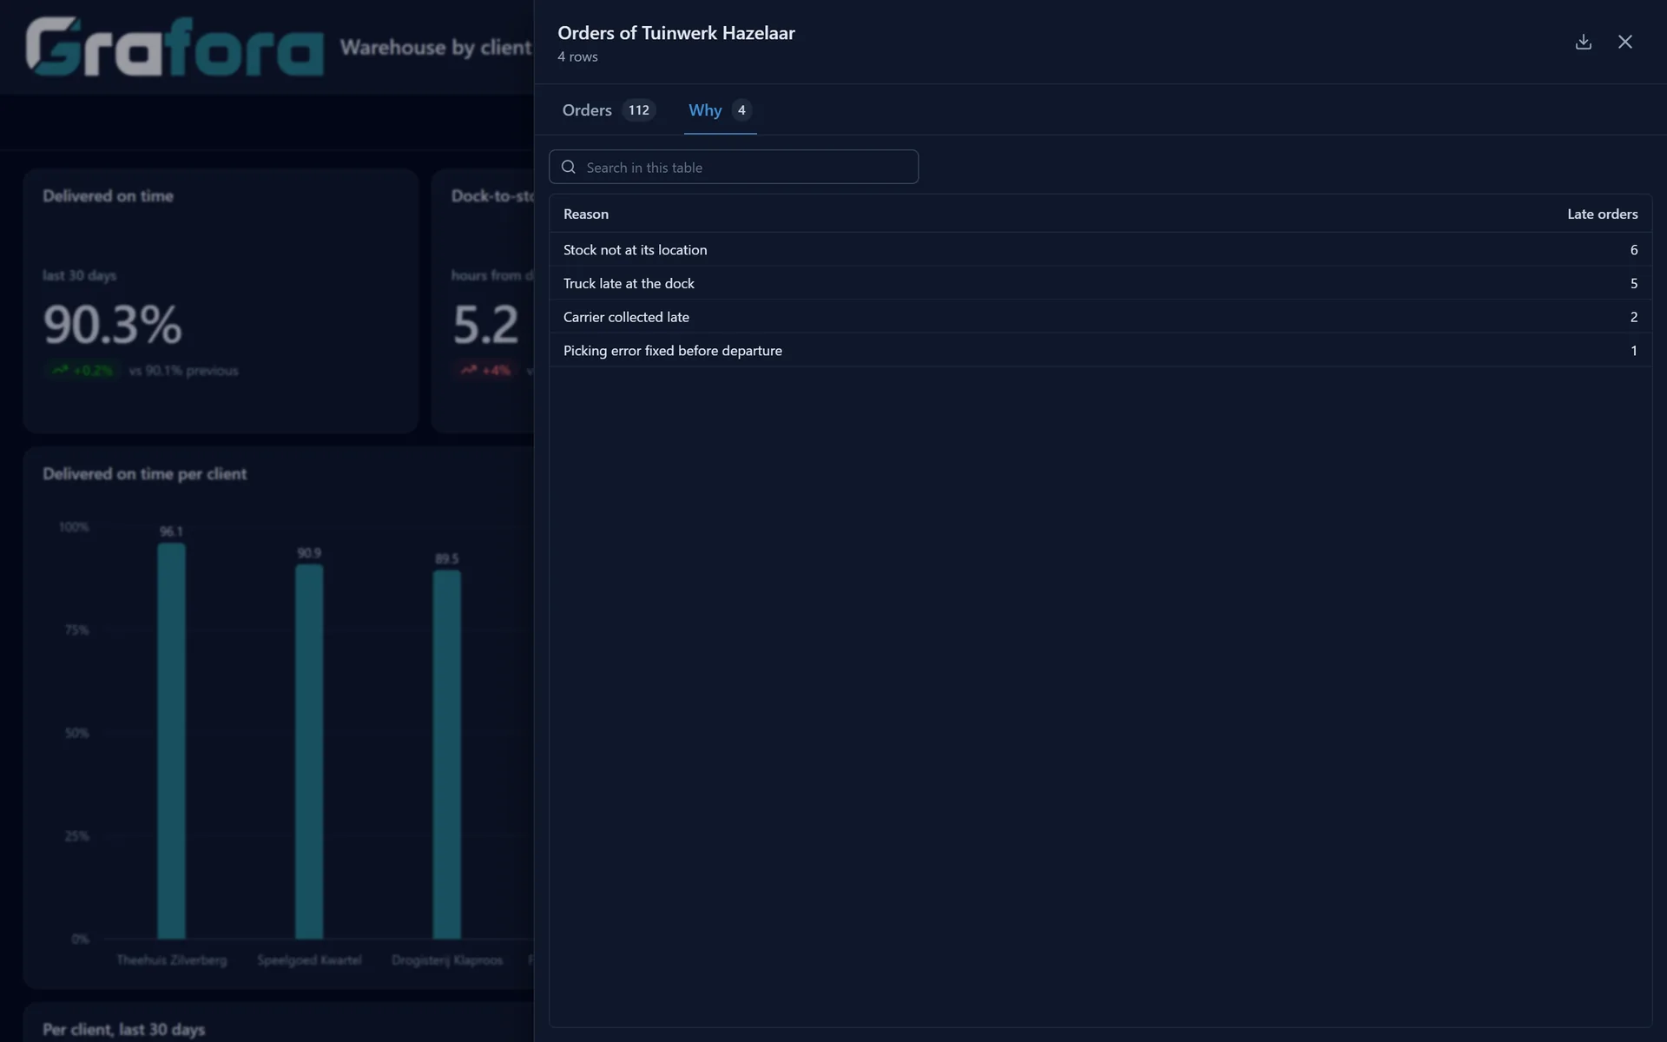The height and width of the screenshot is (1042, 1667).
Task: Click the search magnifier icon
Action: pyautogui.click(x=569, y=167)
